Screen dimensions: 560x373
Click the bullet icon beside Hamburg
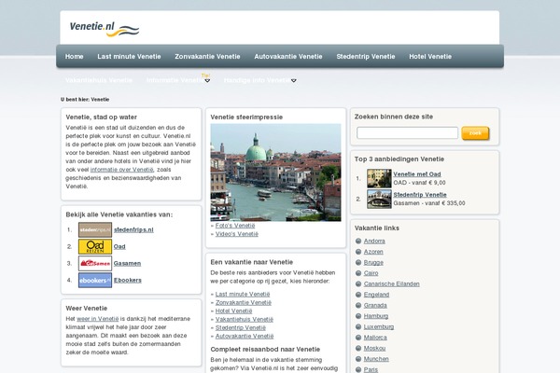[x=358, y=316]
